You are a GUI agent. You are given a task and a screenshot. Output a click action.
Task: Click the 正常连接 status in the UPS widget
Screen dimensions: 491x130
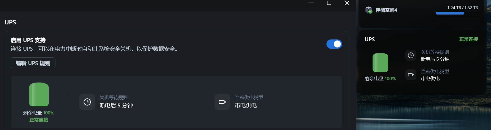click(x=468, y=39)
